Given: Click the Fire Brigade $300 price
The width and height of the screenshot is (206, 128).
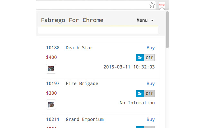Looking at the screenshot, I should coord(51,93).
